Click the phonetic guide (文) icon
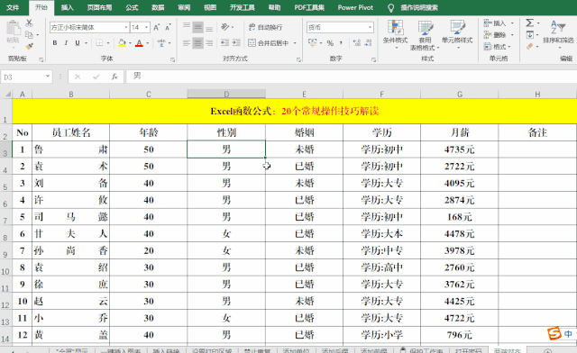 (x=161, y=43)
